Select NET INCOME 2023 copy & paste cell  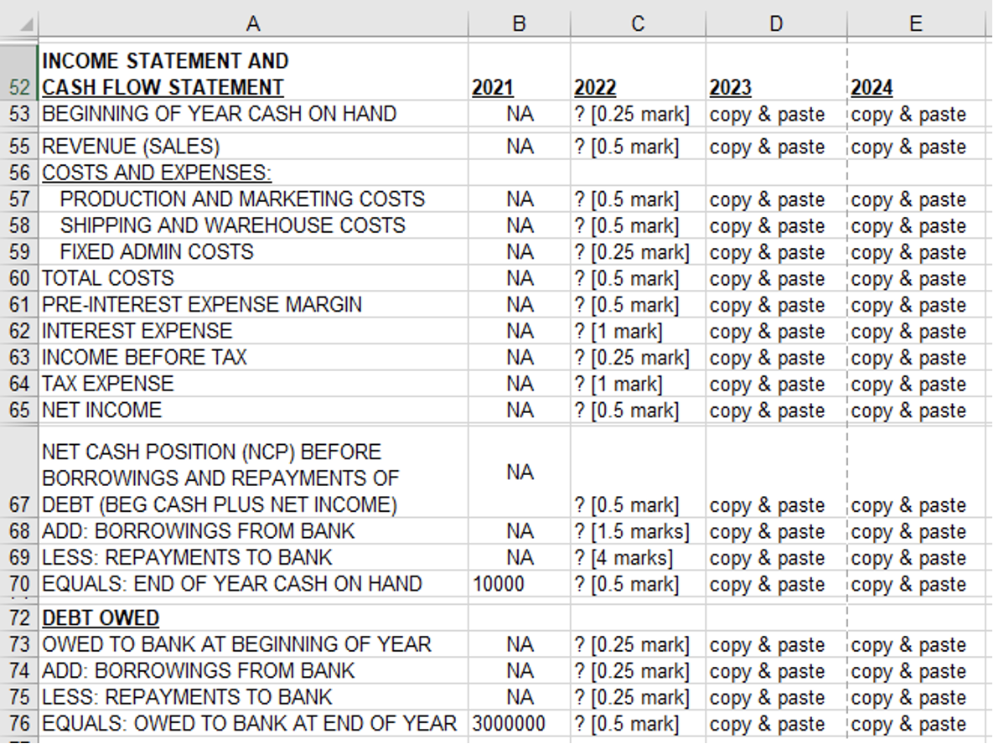(776, 411)
